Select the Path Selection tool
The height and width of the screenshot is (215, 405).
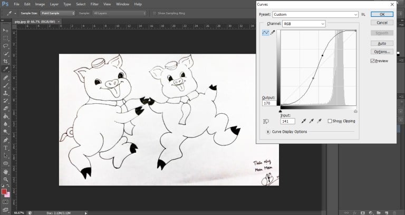tap(5, 155)
